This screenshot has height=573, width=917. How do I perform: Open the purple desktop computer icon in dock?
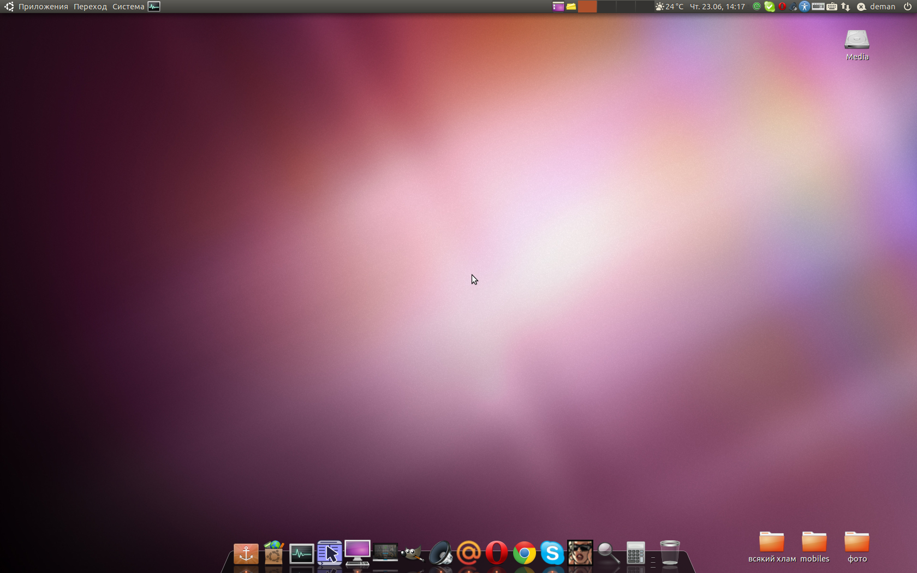(357, 553)
